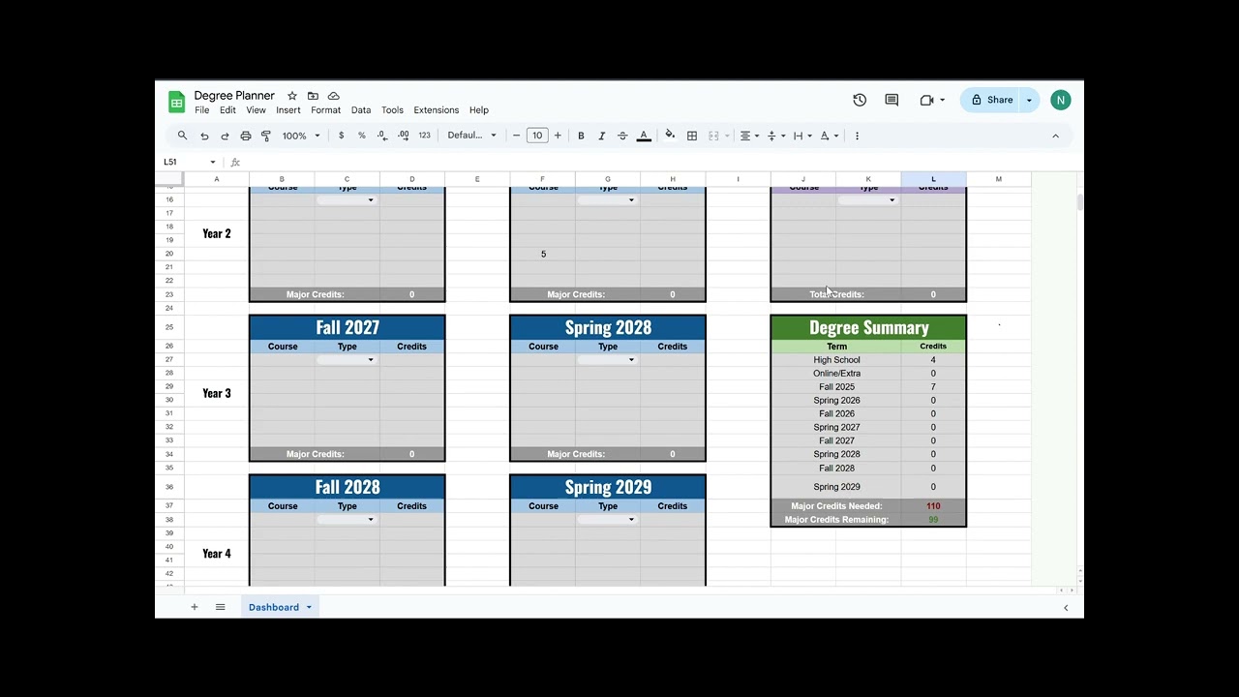
Task: Open the Google Sheets home icon
Action: click(x=176, y=102)
